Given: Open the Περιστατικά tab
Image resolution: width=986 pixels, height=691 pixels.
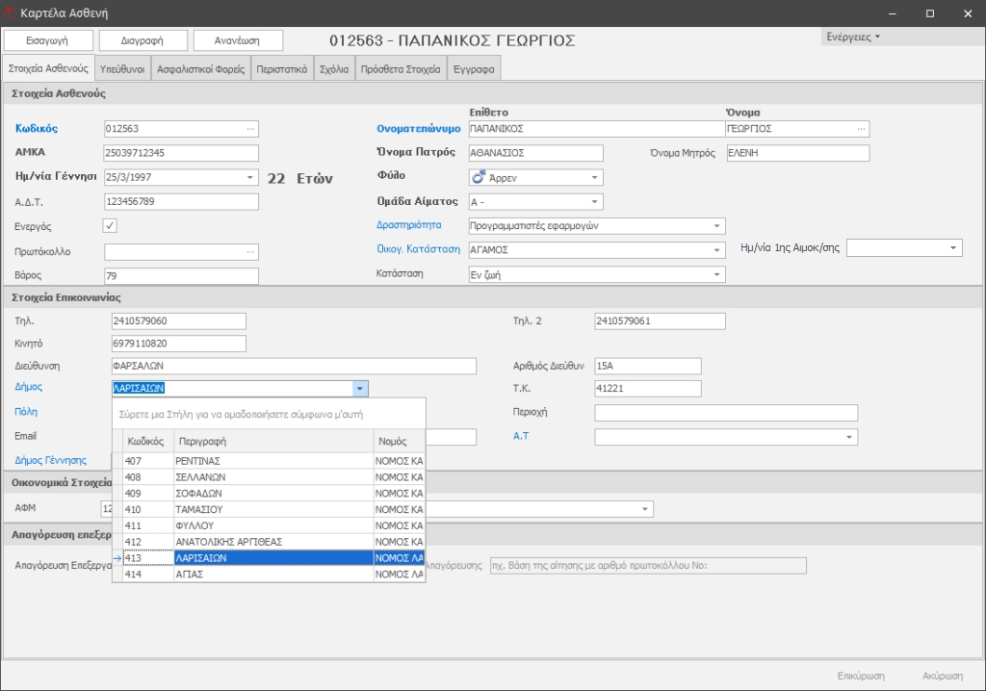Looking at the screenshot, I should [x=282, y=69].
